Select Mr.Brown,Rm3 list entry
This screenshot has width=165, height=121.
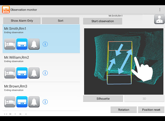41,97
